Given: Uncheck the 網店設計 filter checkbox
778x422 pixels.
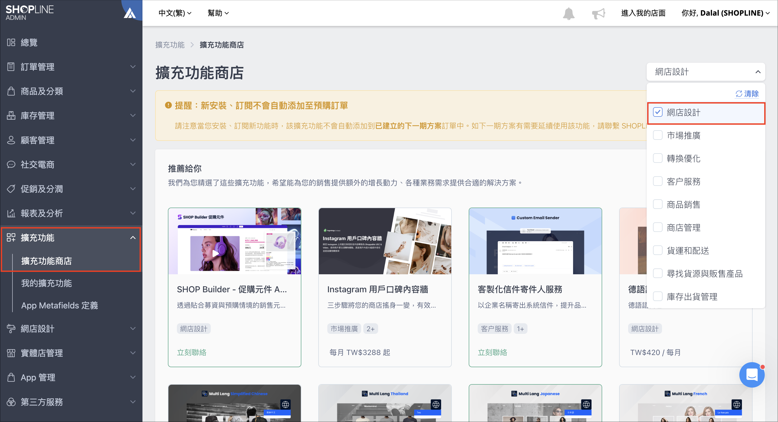Looking at the screenshot, I should pyautogui.click(x=658, y=112).
